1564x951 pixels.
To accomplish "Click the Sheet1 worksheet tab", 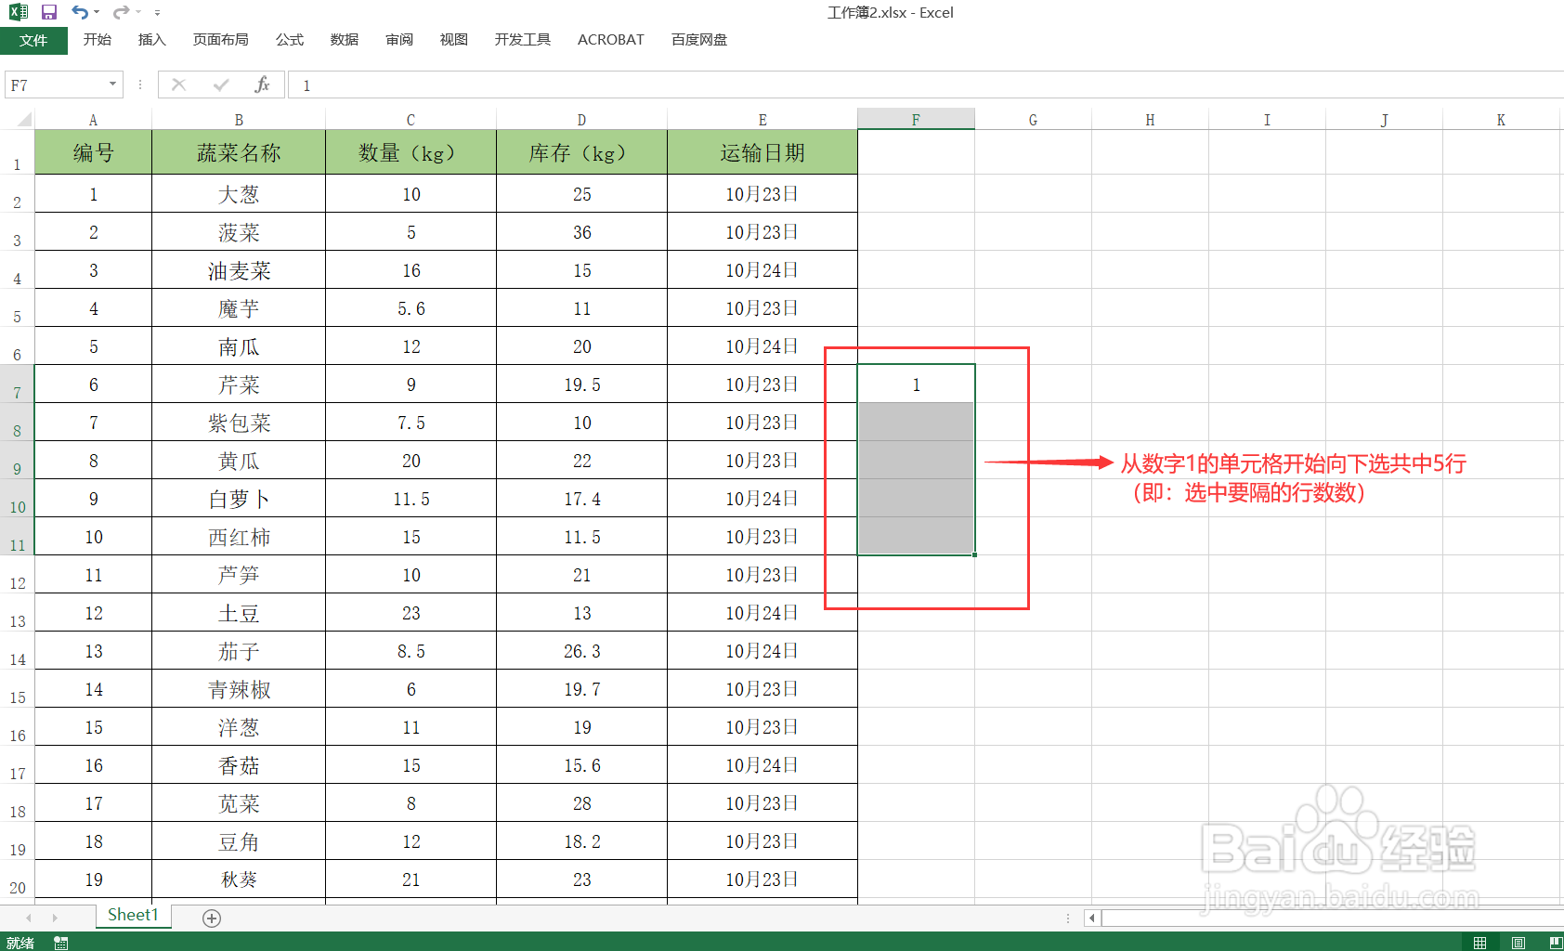I will tap(133, 916).
